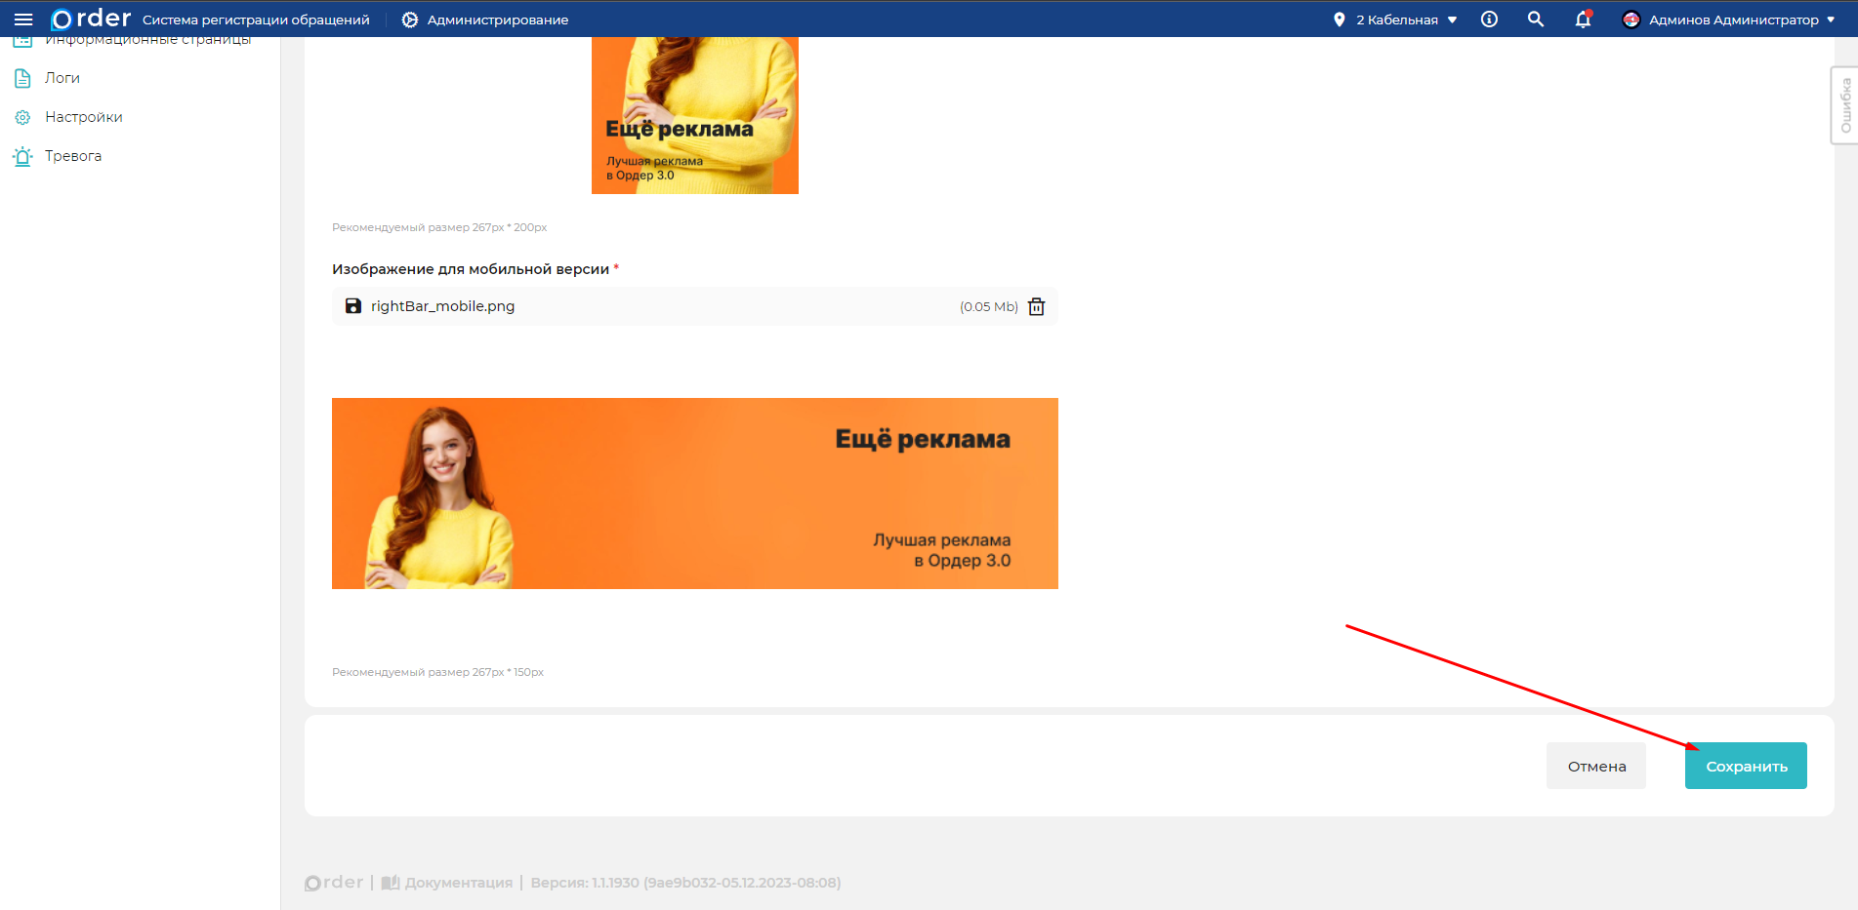Open the Логи sidebar item
The height and width of the screenshot is (910, 1858).
coord(62,78)
